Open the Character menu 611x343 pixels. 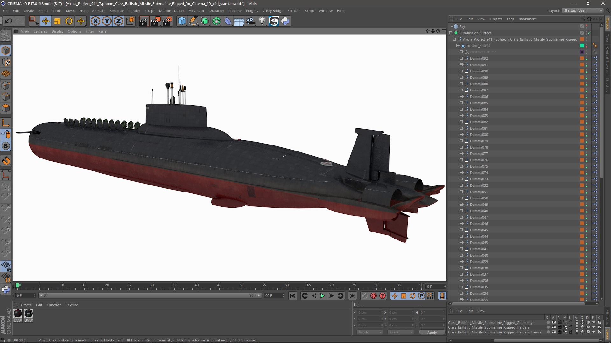pyautogui.click(x=216, y=11)
